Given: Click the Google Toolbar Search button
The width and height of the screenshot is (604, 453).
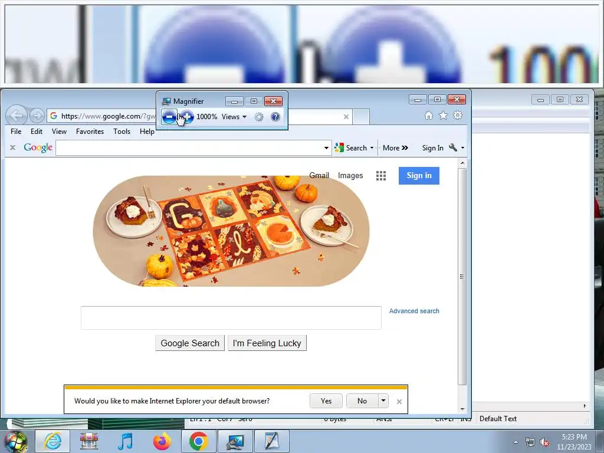Looking at the screenshot, I should [x=351, y=148].
